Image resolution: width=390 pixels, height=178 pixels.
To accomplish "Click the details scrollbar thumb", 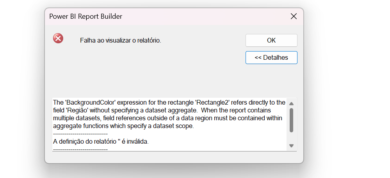I will point(291,120).
